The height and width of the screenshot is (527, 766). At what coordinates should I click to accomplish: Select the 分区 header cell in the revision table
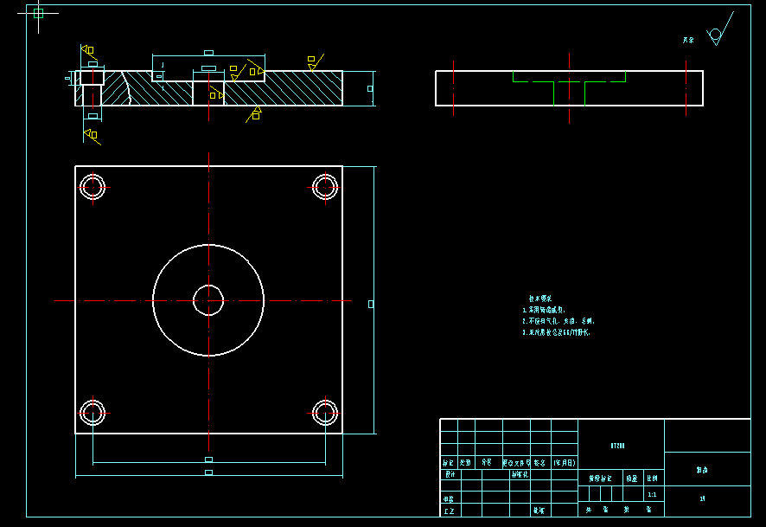pos(488,462)
